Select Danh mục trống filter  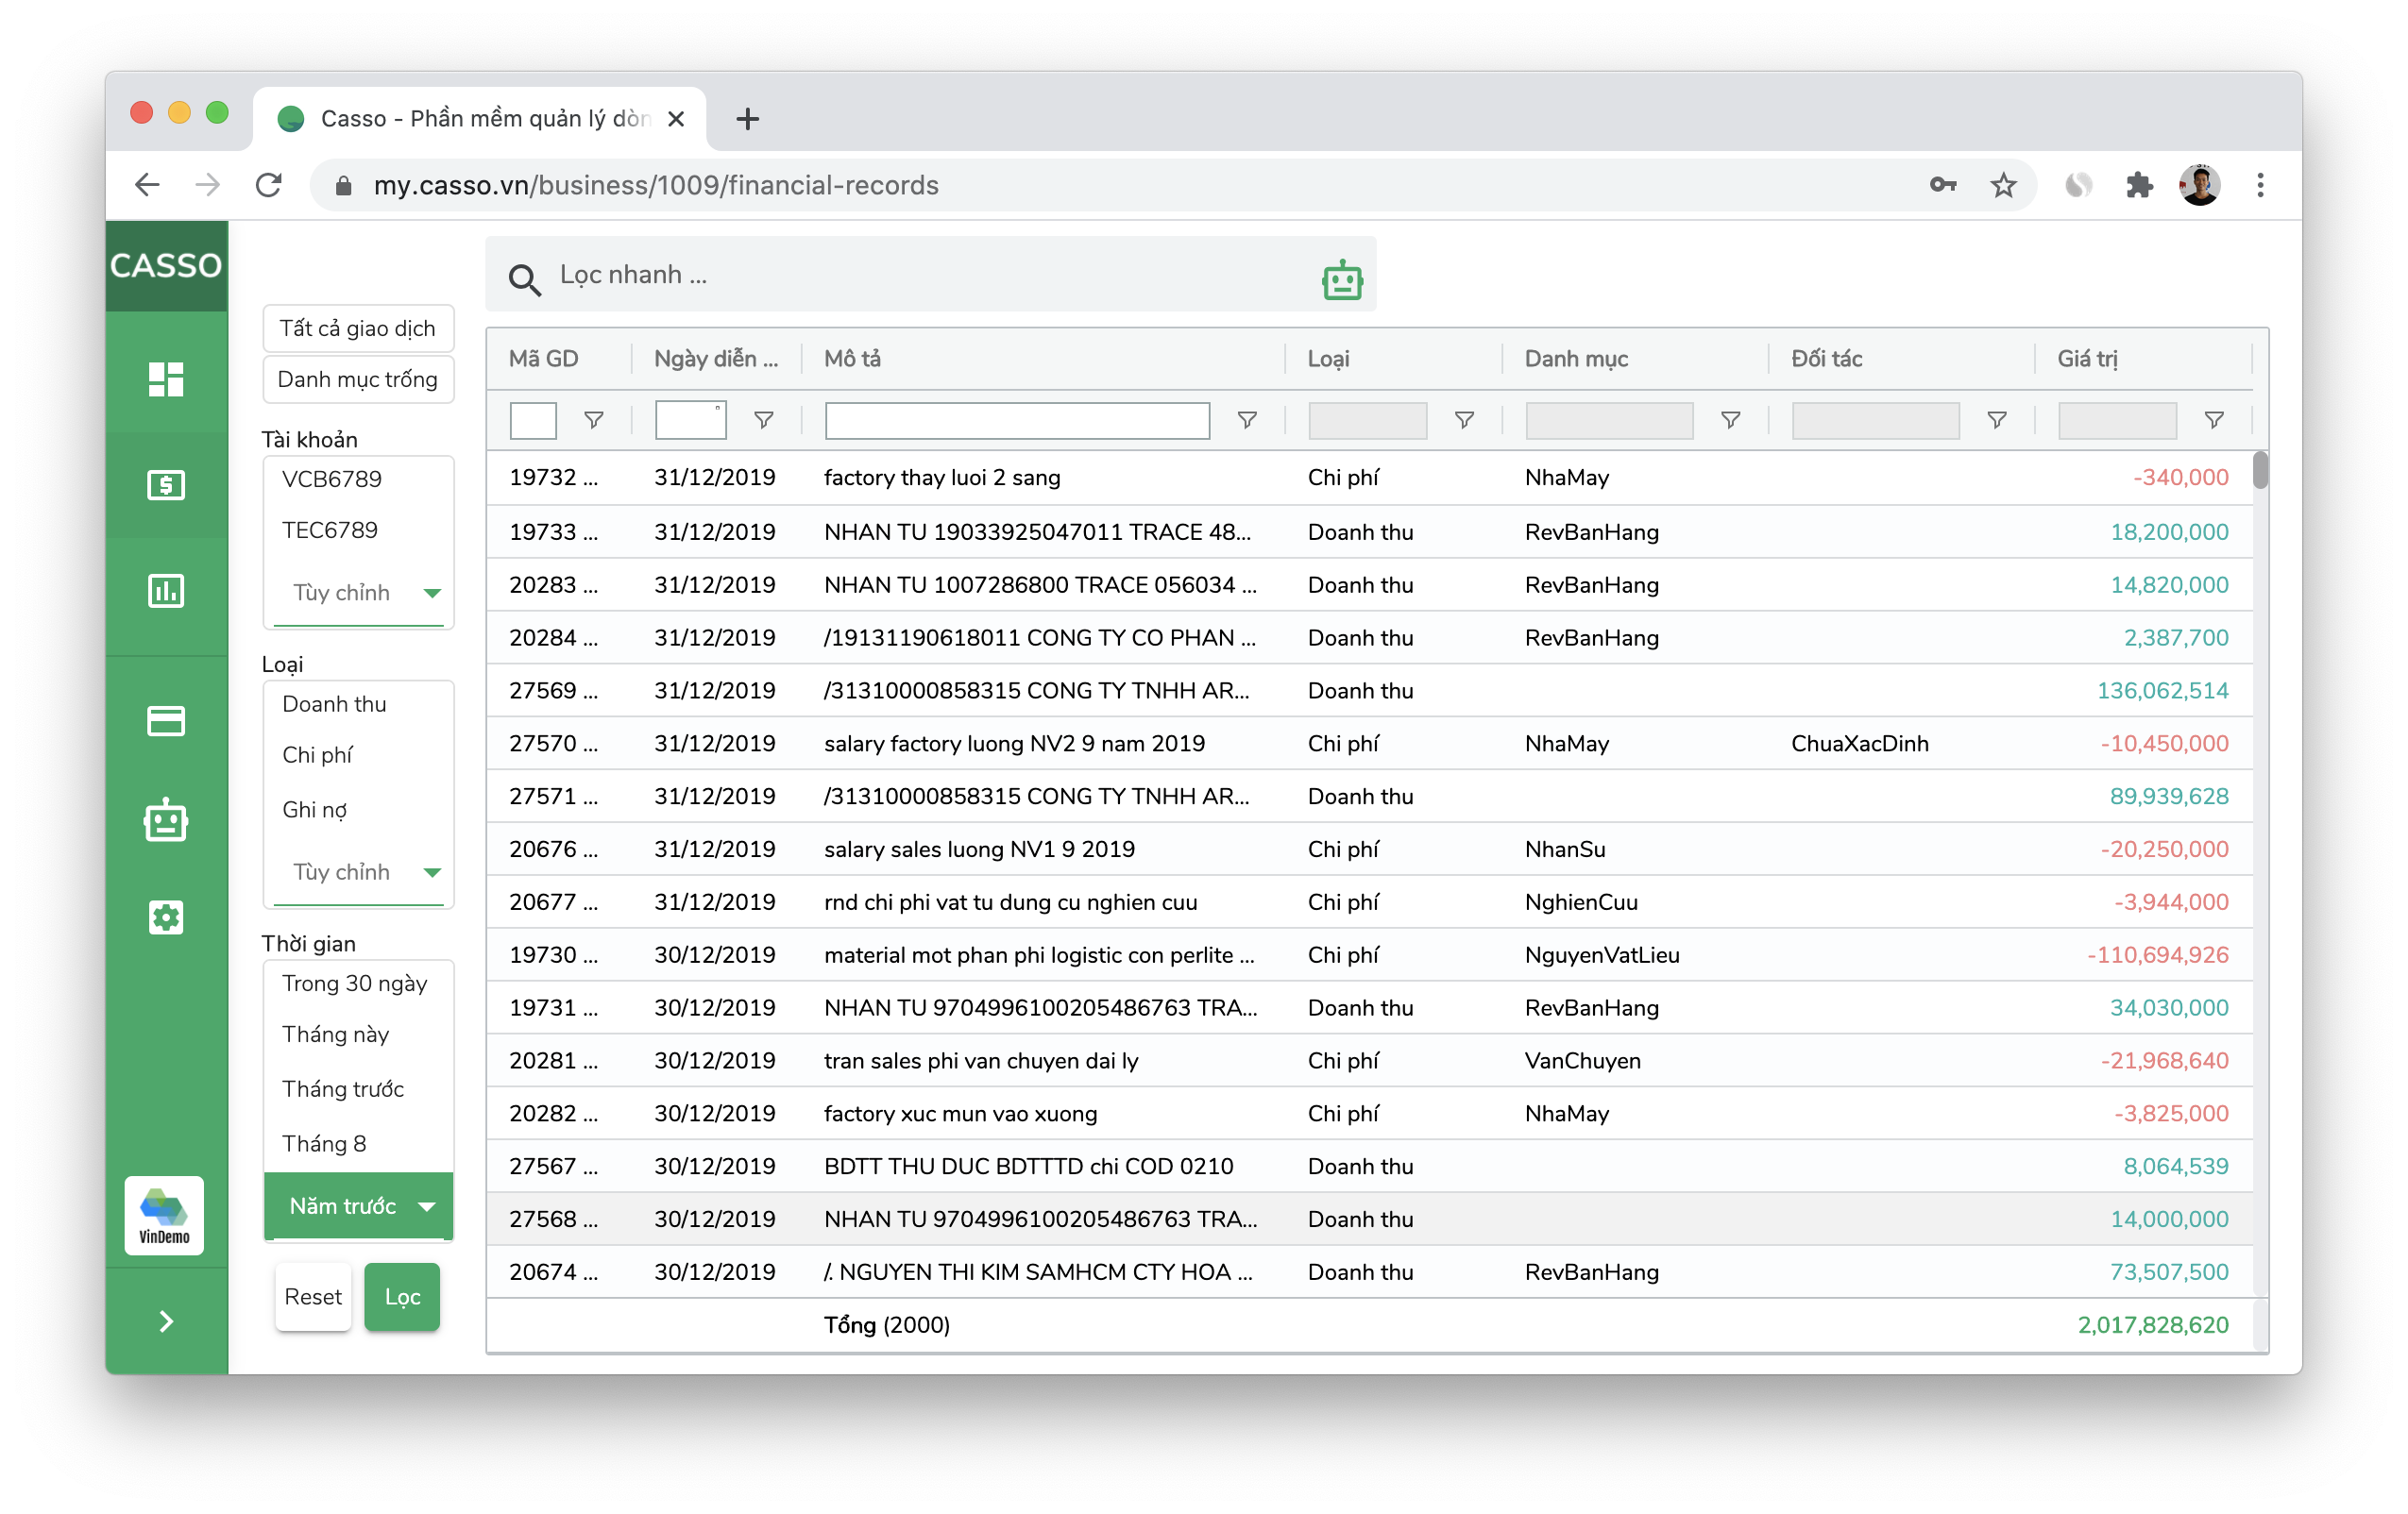click(358, 378)
